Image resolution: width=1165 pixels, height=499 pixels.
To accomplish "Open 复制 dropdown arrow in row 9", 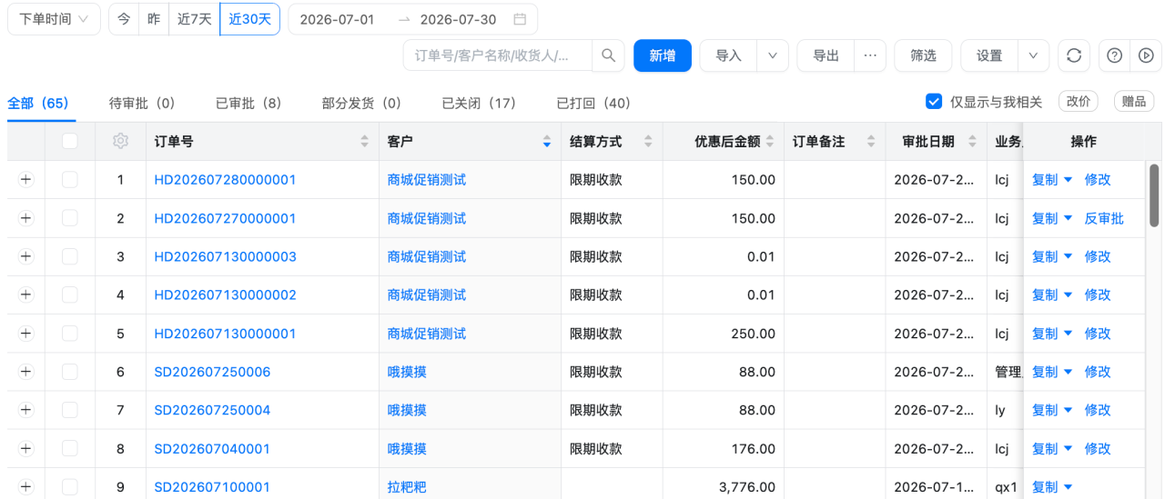I will [1069, 486].
